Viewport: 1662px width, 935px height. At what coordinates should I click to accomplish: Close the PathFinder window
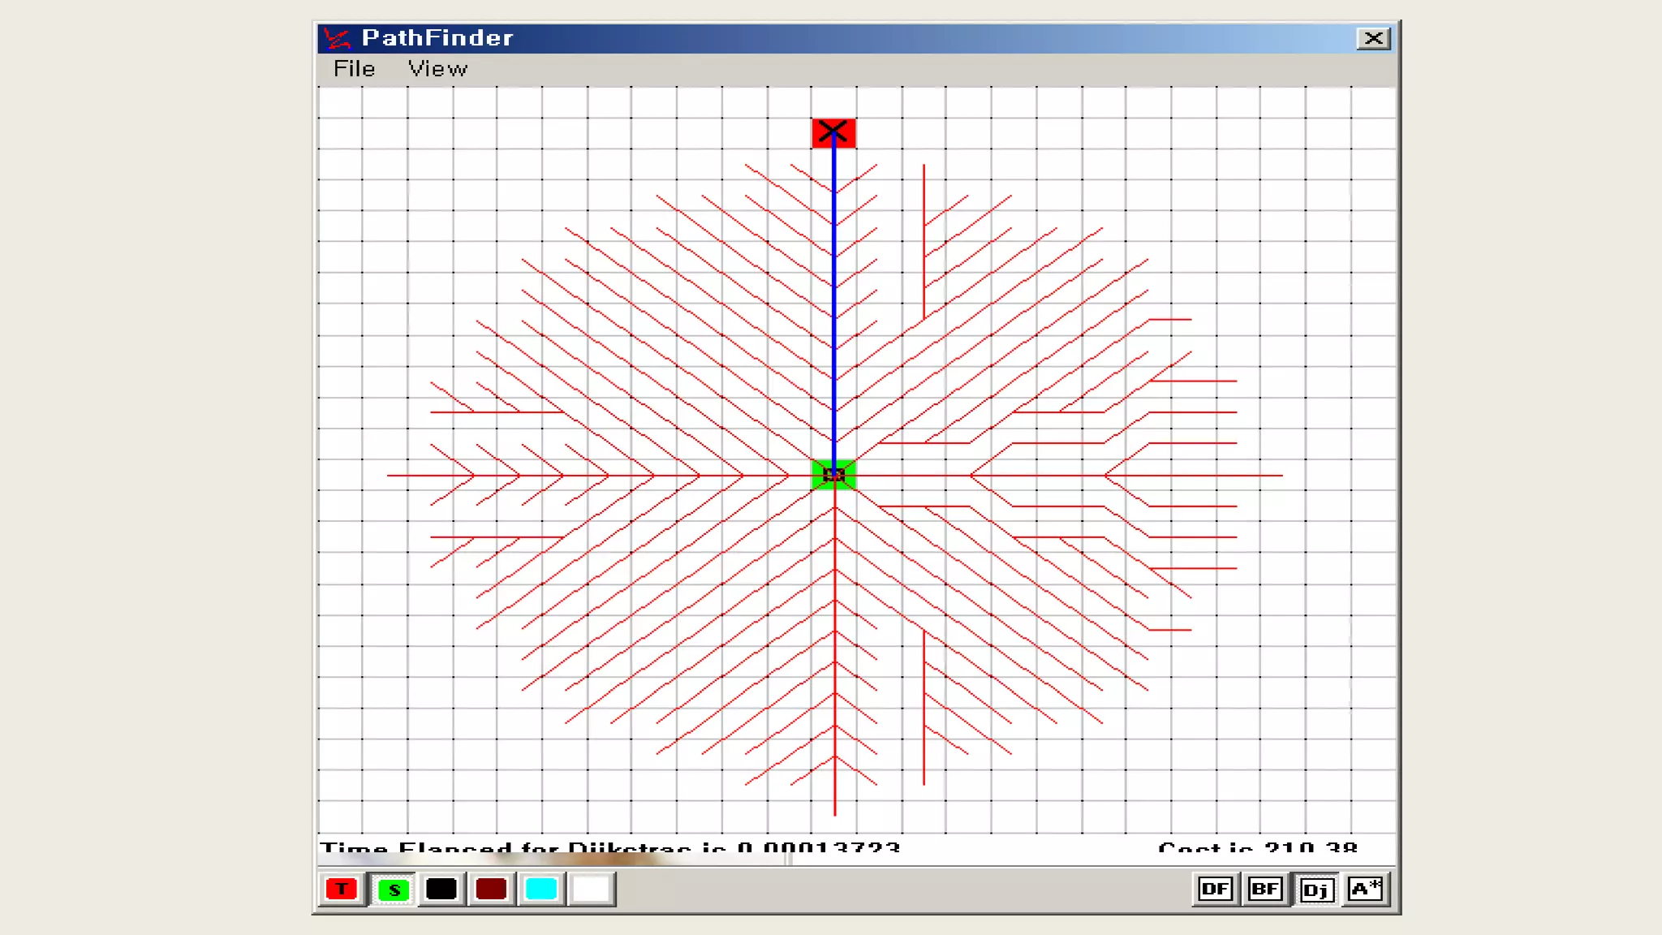pyautogui.click(x=1373, y=38)
